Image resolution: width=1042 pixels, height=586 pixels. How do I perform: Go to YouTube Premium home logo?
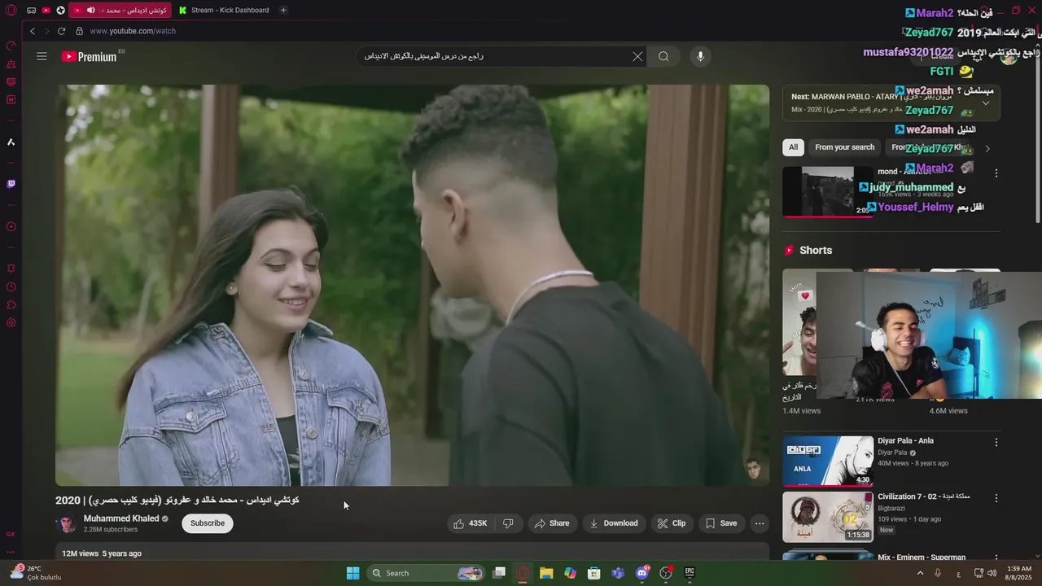click(x=90, y=57)
